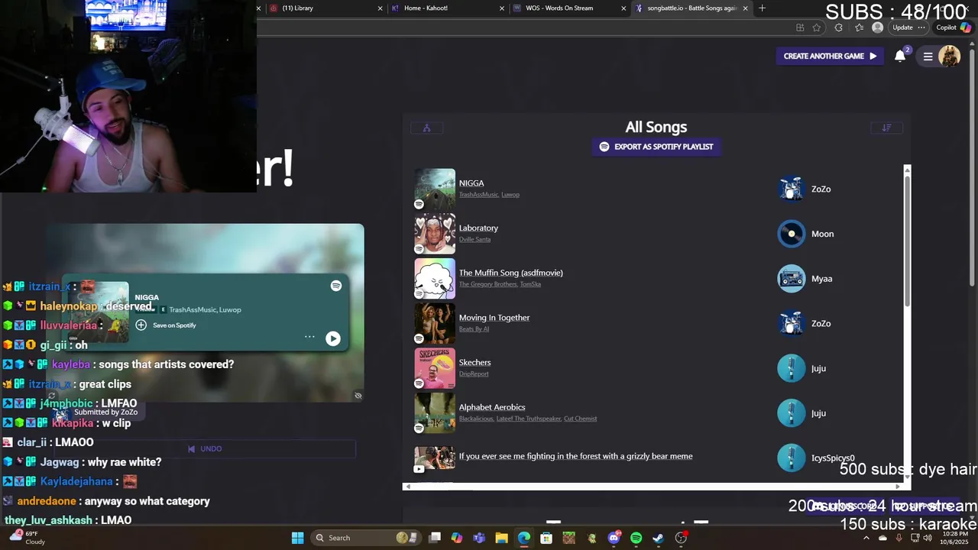The height and width of the screenshot is (550, 978).
Task: Open Alphabet Aerobics song link
Action: point(492,407)
